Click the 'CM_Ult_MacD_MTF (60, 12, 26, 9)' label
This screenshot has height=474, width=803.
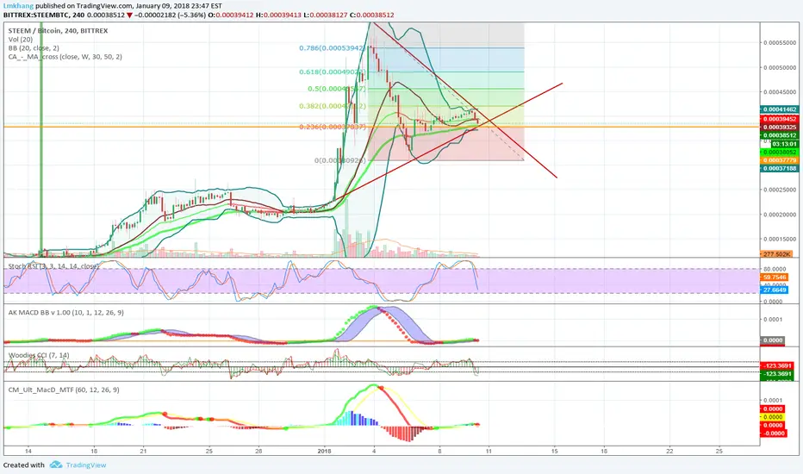pos(64,390)
